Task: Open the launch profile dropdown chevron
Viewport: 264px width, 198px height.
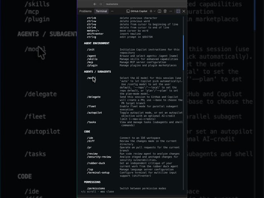Action: [155, 11]
